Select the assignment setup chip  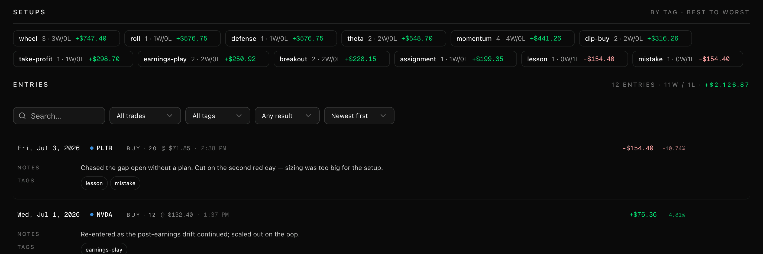point(455,59)
